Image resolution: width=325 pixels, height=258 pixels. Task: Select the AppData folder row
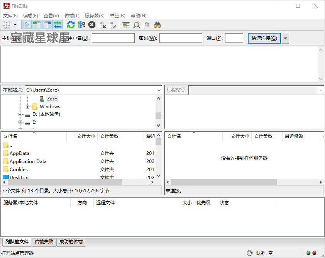(78, 153)
